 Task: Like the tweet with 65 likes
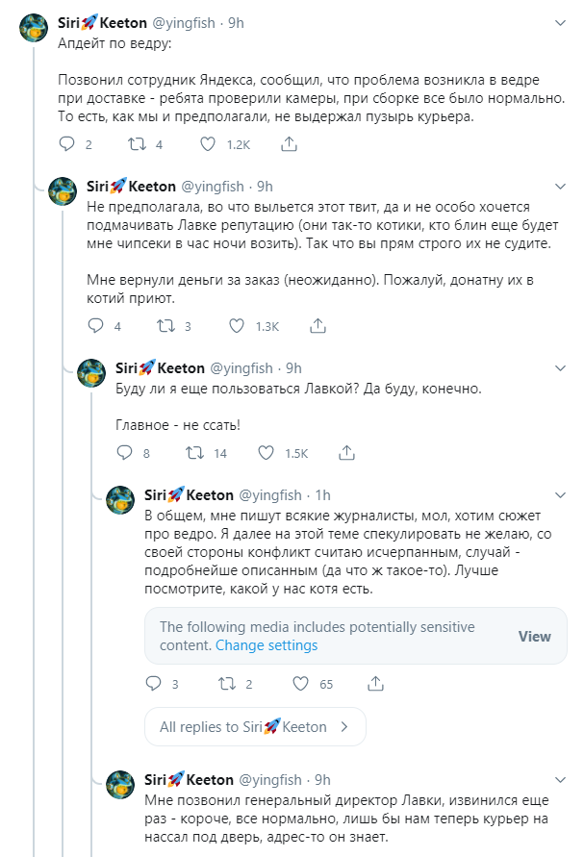pos(299,684)
